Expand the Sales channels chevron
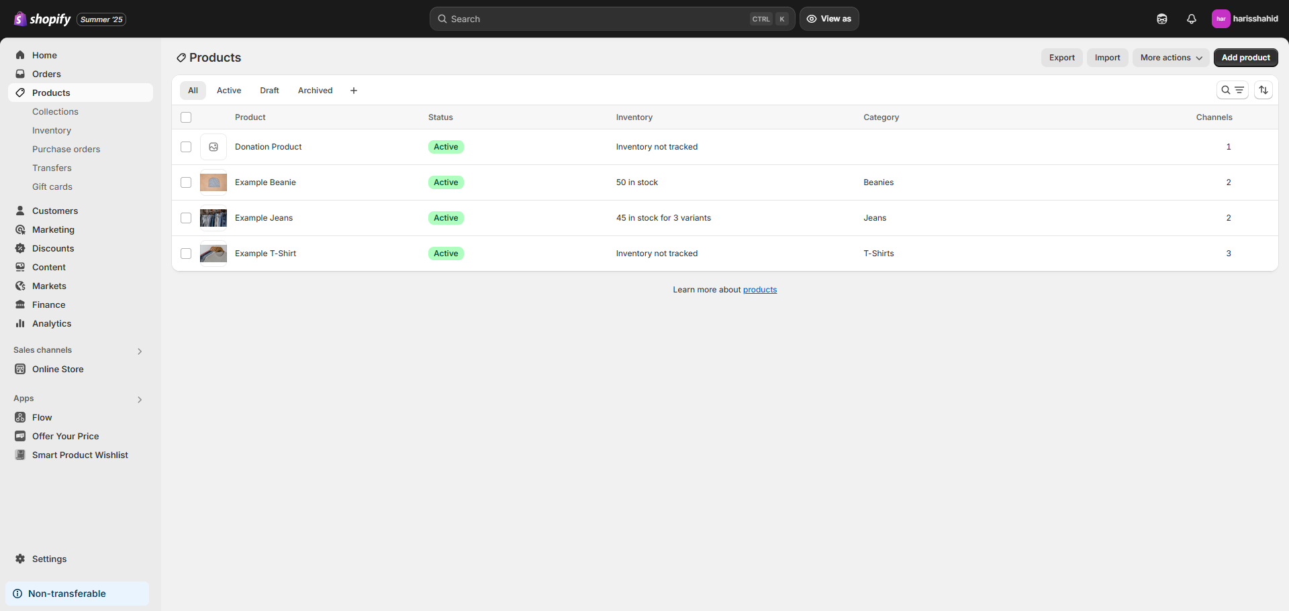The height and width of the screenshot is (611, 1289). [140, 351]
